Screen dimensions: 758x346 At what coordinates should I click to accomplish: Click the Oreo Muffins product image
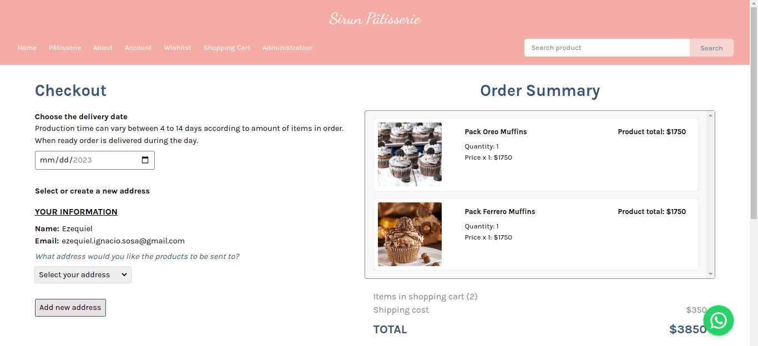pos(410,154)
